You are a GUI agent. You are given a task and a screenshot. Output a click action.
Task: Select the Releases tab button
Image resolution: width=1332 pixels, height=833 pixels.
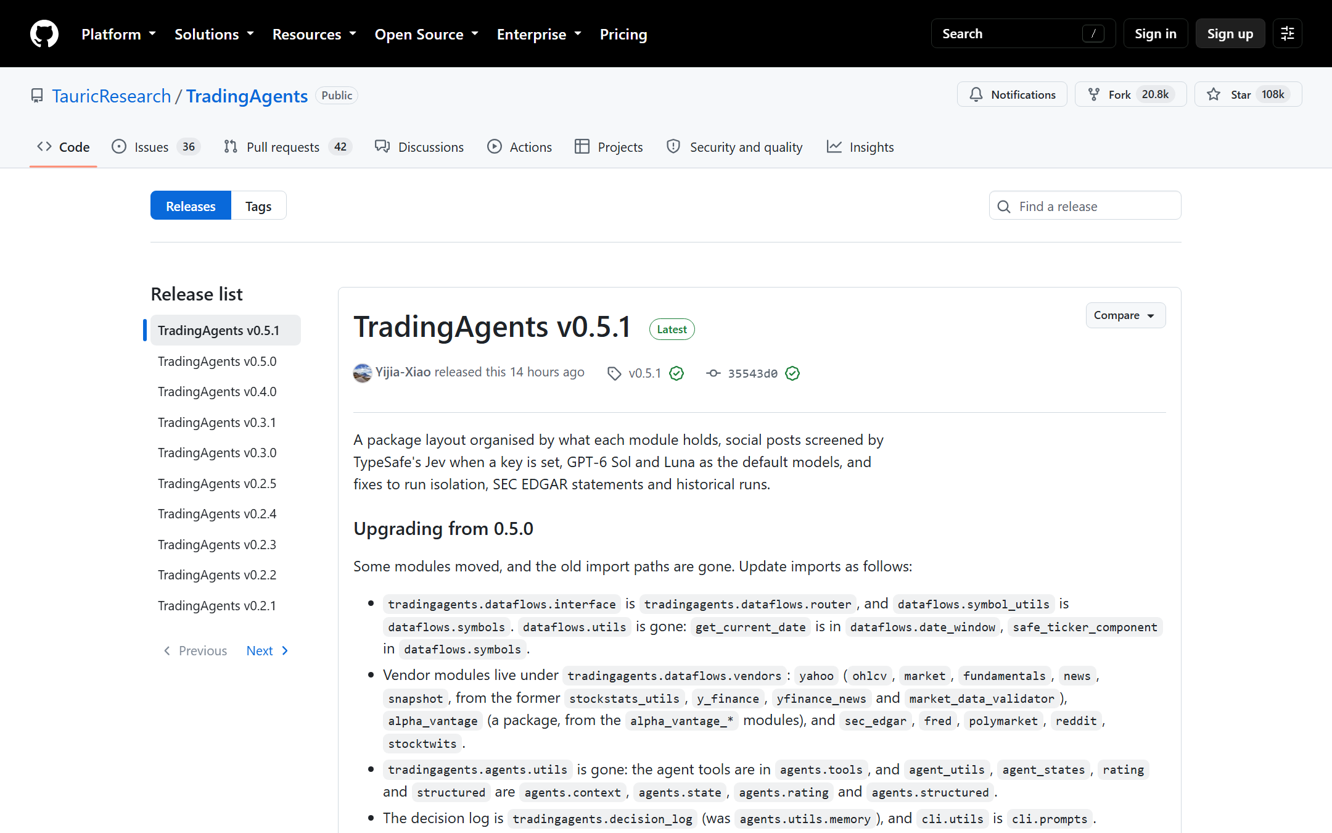(191, 205)
